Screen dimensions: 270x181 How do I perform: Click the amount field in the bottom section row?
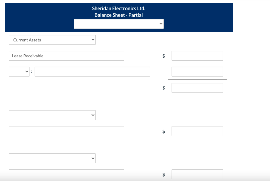point(197,174)
